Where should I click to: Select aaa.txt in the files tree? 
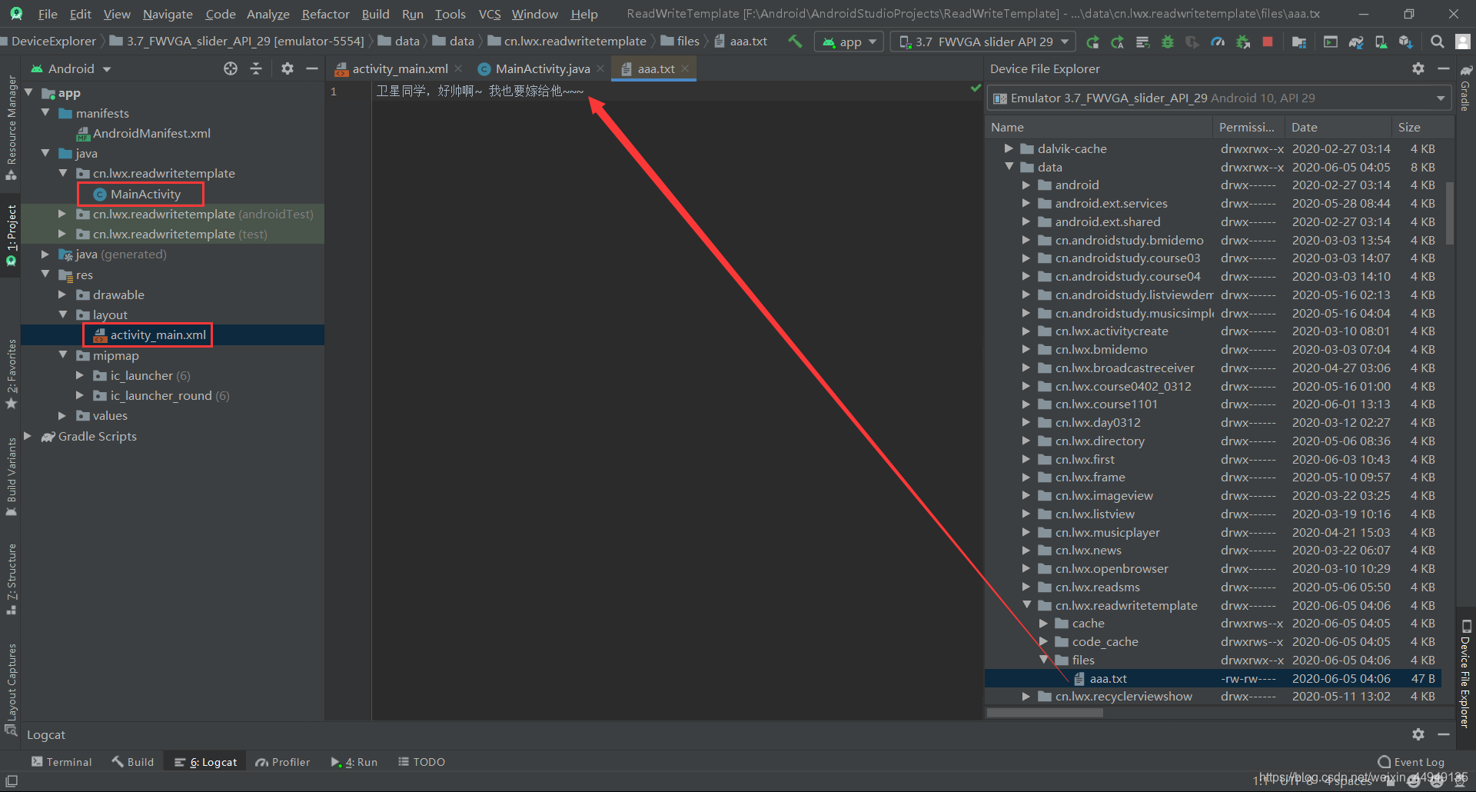click(x=1108, y=678)
